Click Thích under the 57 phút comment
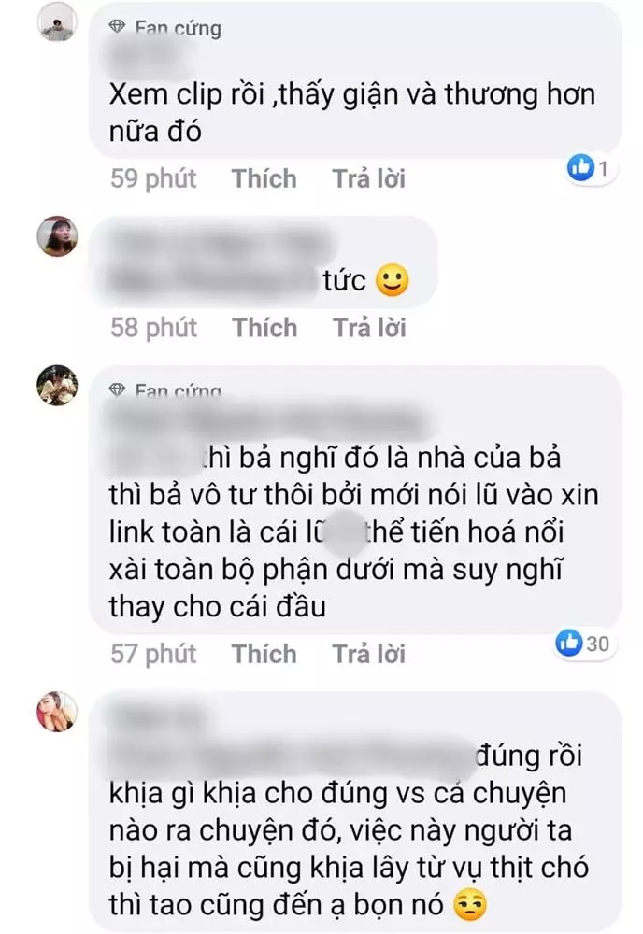Viewport: 643px width, 934px height. (264, 654)
